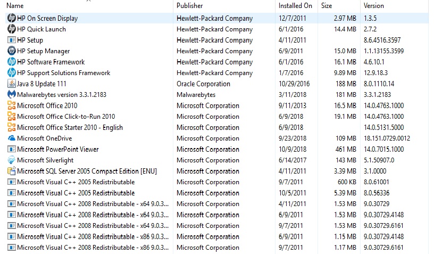Select Microsoft Office Click-to-Run 2010 entry
Image resolution: width=442 pixels, height=254 pixels.
coord(217,117)
